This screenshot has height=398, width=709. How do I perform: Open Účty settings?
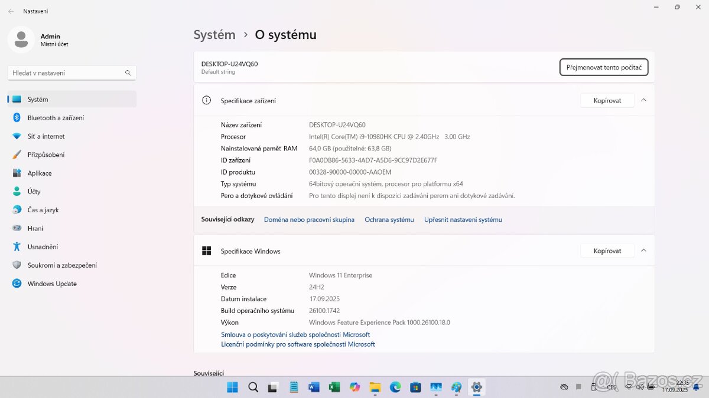point(34,191)
